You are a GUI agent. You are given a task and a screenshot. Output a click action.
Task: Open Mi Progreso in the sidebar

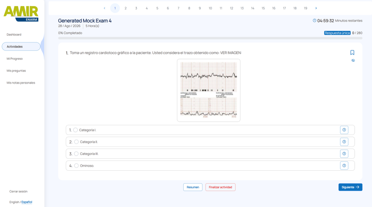[x=14, y=59]
